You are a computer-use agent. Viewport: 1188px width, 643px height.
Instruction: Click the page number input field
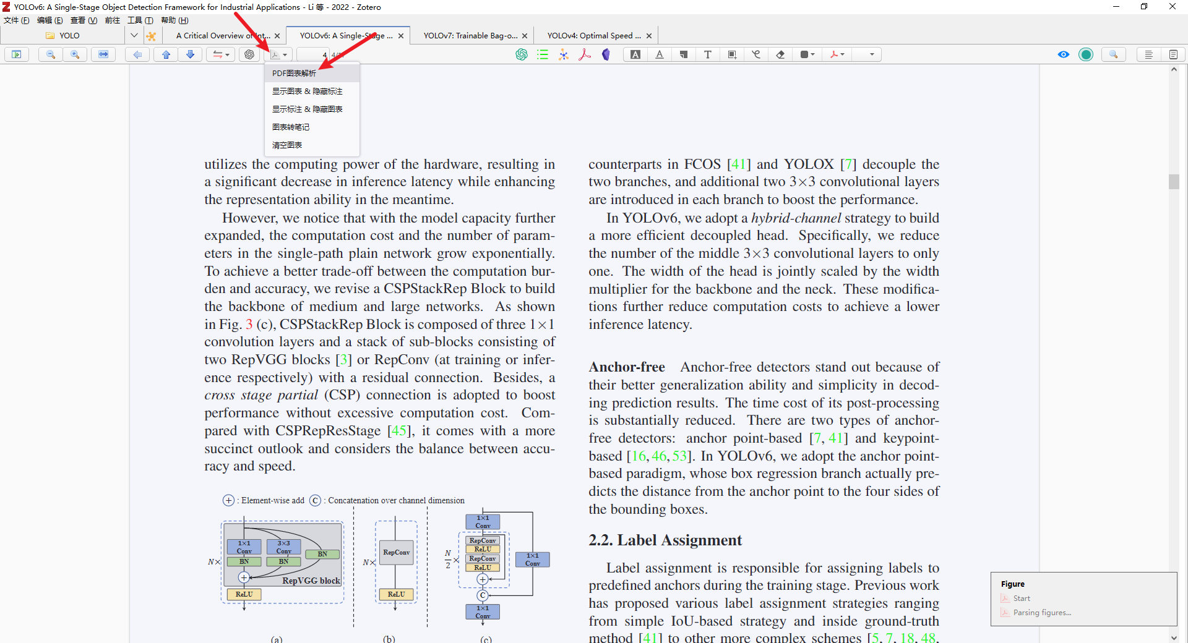(x=312, y=54)
